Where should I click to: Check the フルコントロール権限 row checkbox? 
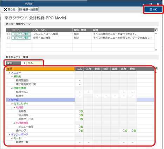point(8,34)
